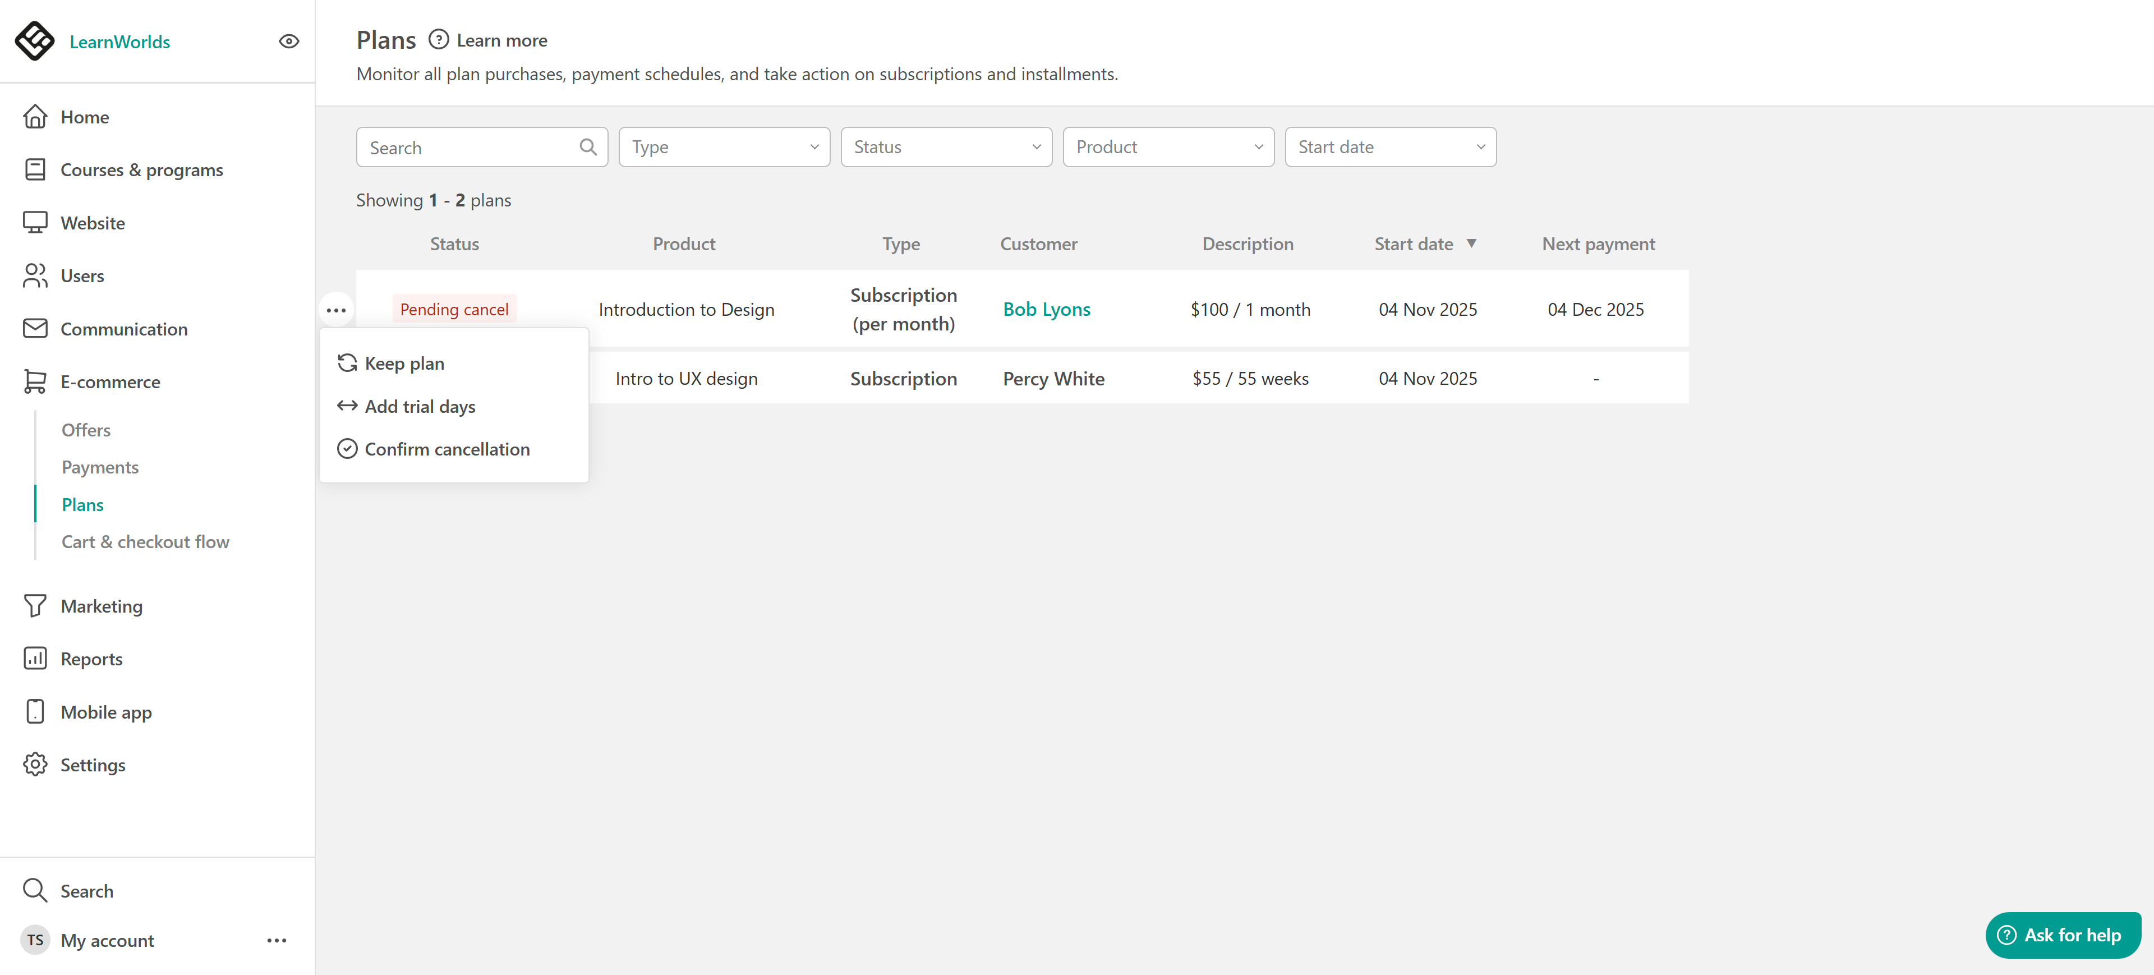Choose Confirm cancellation menu option

click(x=447, y=449)
